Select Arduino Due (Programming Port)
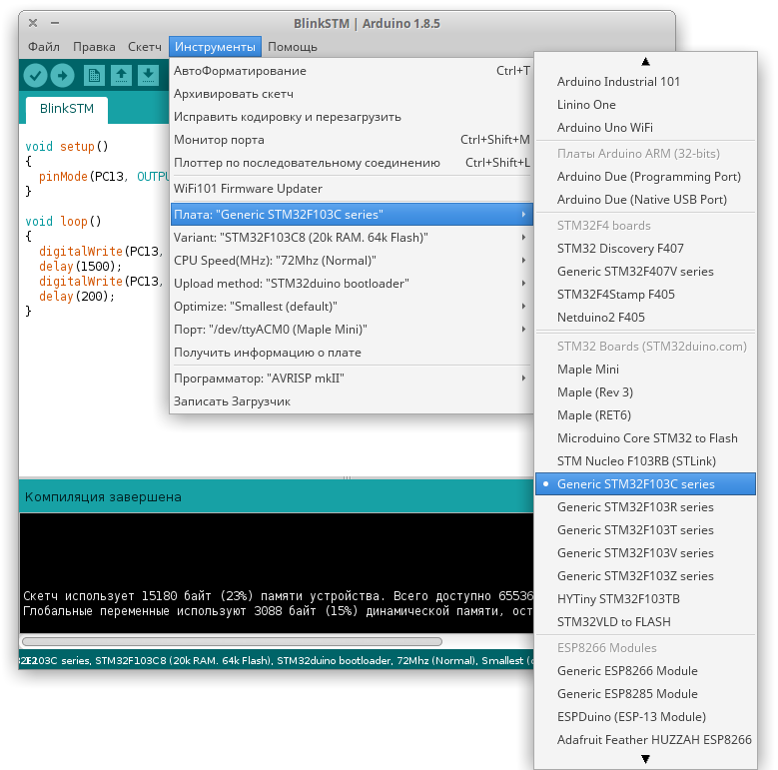The height and width of the screenshot is (770, 778). pos(645,177)
